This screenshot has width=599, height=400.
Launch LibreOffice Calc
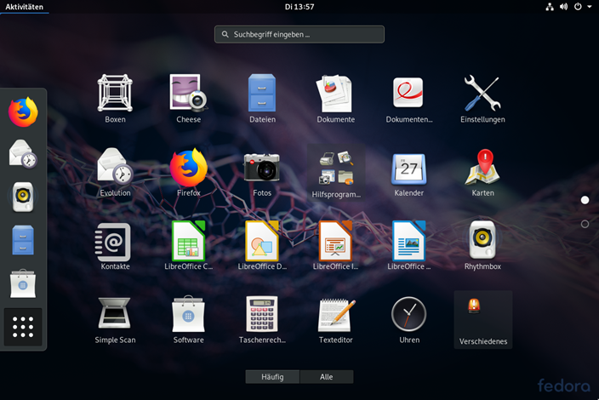189,246
